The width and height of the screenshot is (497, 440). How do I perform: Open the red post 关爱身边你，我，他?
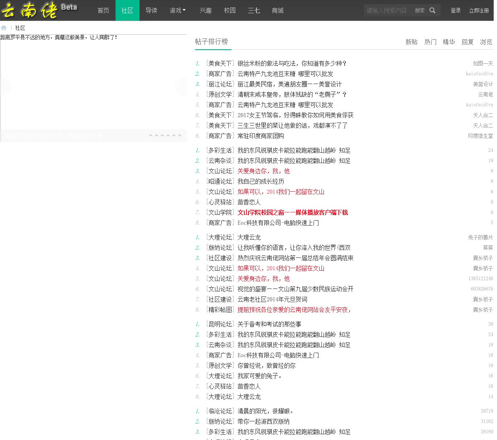[x=263, y=171]
